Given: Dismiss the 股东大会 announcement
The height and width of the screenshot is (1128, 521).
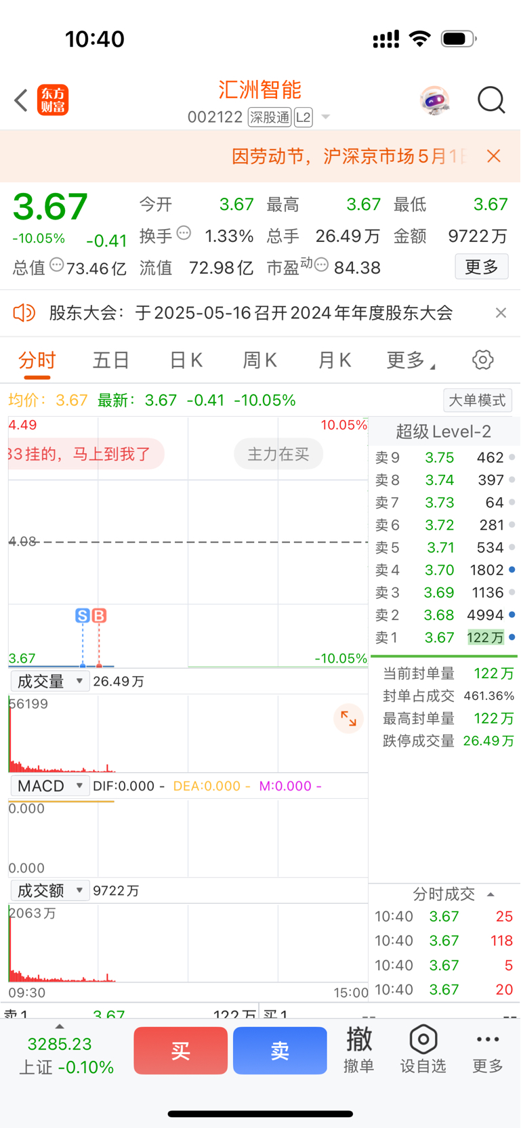Looking at the screenshot, I should tap(501, 312).
